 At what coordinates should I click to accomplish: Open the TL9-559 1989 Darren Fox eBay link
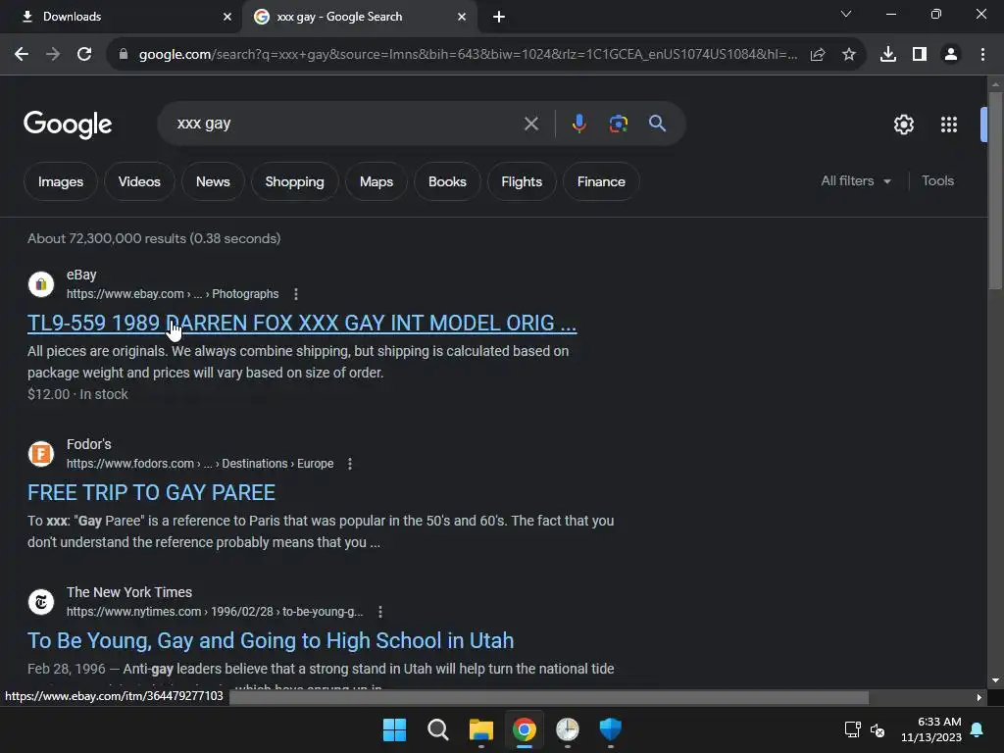tap(302, 324)
